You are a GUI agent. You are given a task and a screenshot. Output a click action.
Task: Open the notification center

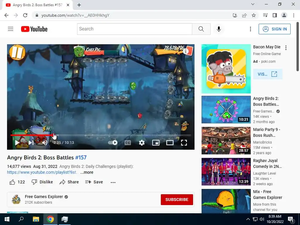coord(291,219)
